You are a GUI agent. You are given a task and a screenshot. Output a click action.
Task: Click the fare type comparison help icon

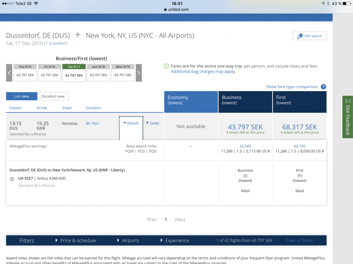pos(323,87)
